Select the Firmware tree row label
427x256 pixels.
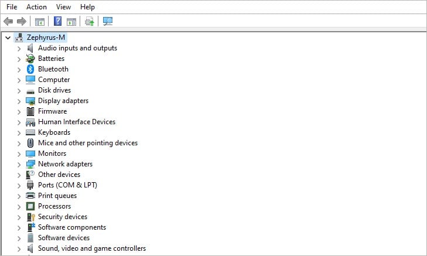pos(52,111)
